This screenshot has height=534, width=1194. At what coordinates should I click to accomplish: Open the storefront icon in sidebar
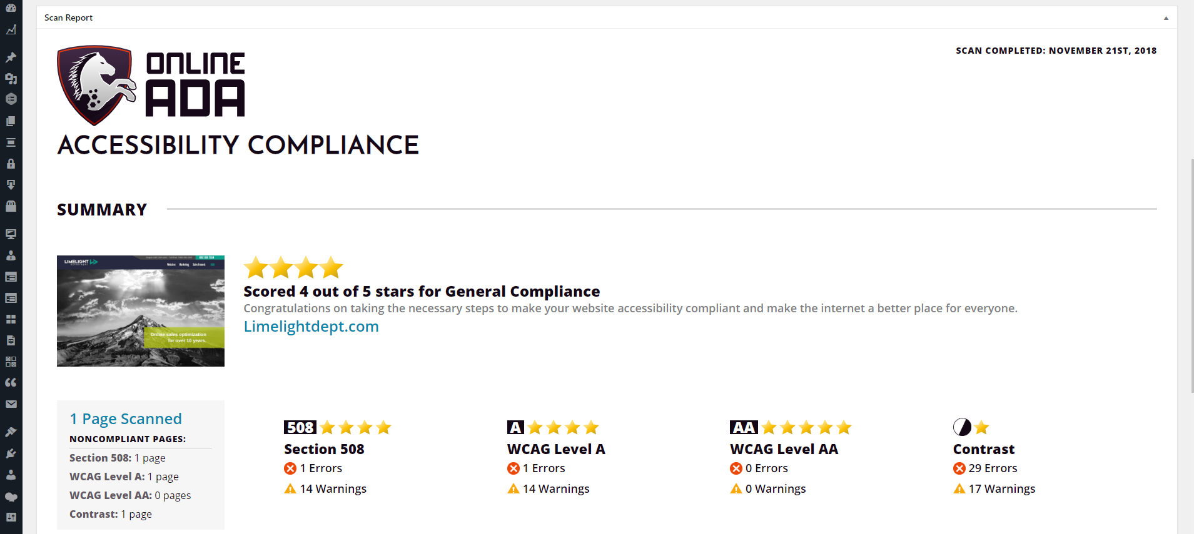11,205
